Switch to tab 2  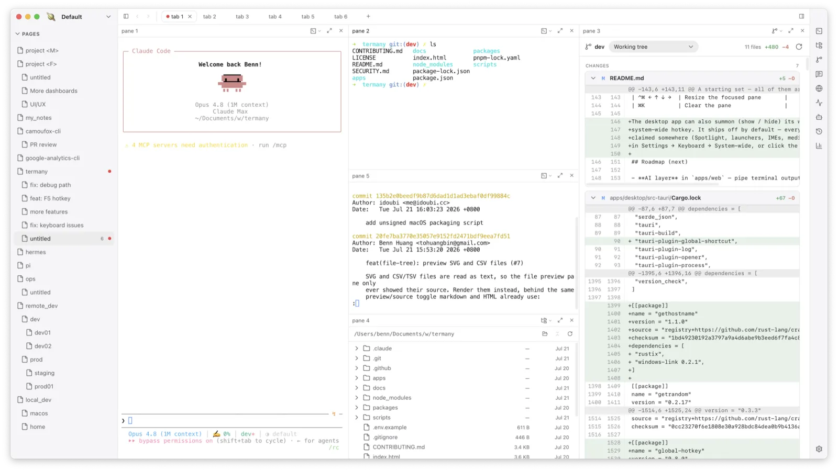pyautogui.click(x=210, y=17)
